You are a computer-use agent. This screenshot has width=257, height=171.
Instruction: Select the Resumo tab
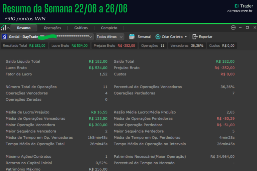point(24,28)
